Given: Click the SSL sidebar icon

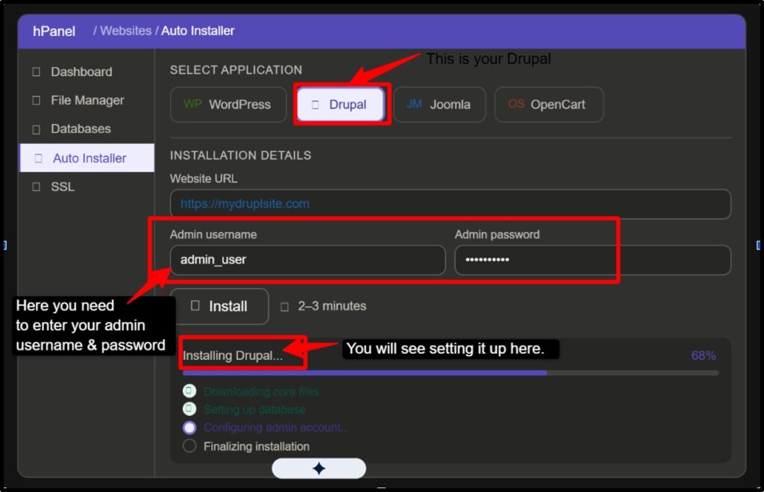Looking at the screenshot, I should point(36,187).
